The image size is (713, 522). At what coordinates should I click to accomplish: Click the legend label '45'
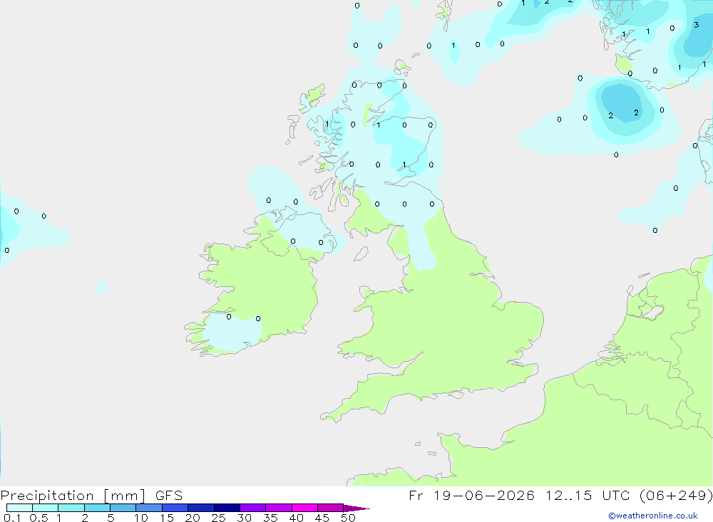click(x=322, y=518)
